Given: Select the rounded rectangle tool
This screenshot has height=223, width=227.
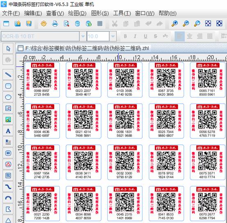Looking at the screenshot, I should [x=8, y=86].
